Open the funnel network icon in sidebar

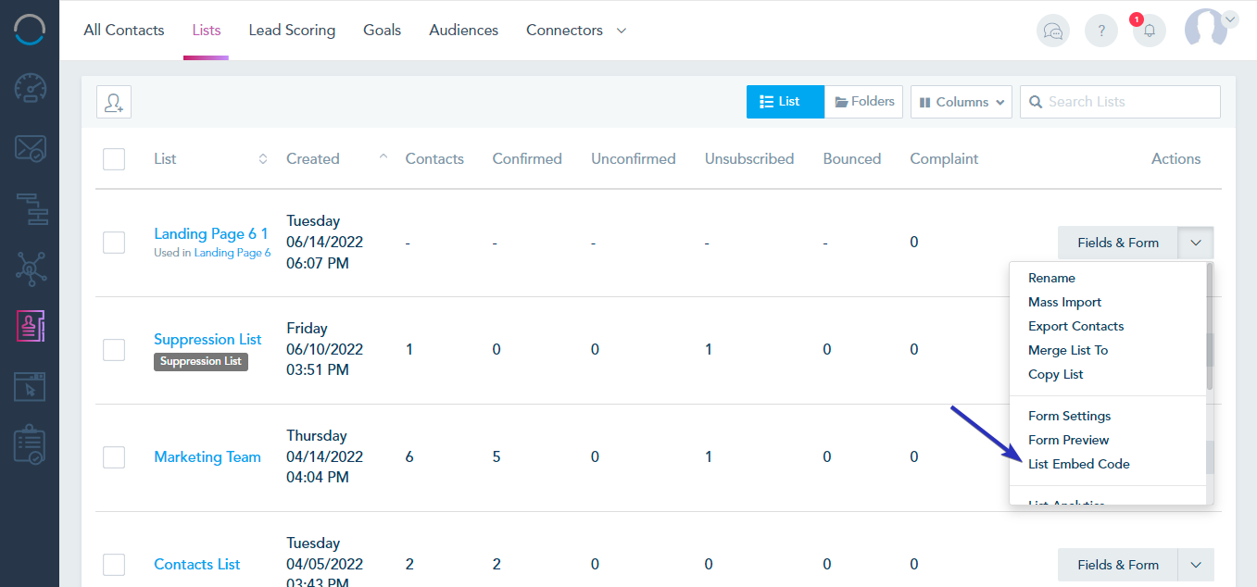pos(30,268)
